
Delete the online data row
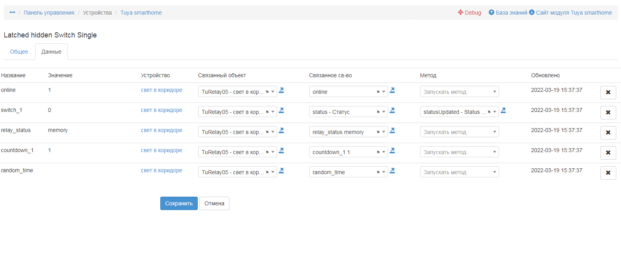point(608,93)
